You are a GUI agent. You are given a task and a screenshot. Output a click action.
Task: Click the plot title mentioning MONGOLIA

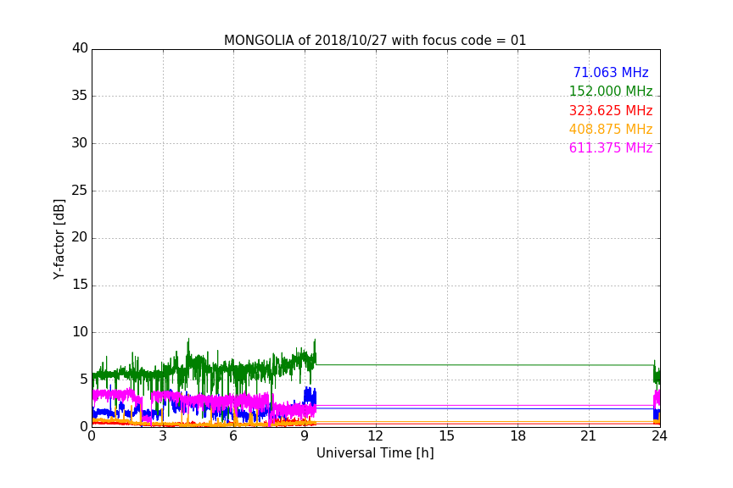point(375,41)
